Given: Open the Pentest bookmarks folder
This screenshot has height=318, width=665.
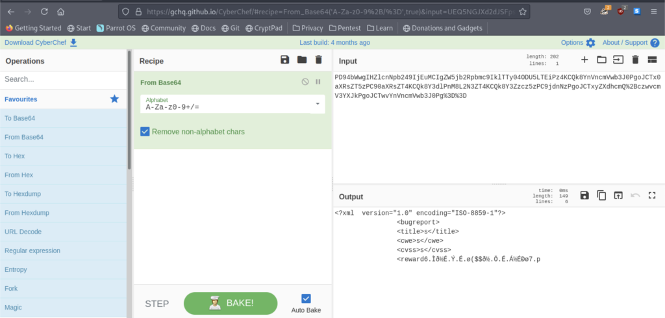Looking at the screenshot, I should 345,29.
